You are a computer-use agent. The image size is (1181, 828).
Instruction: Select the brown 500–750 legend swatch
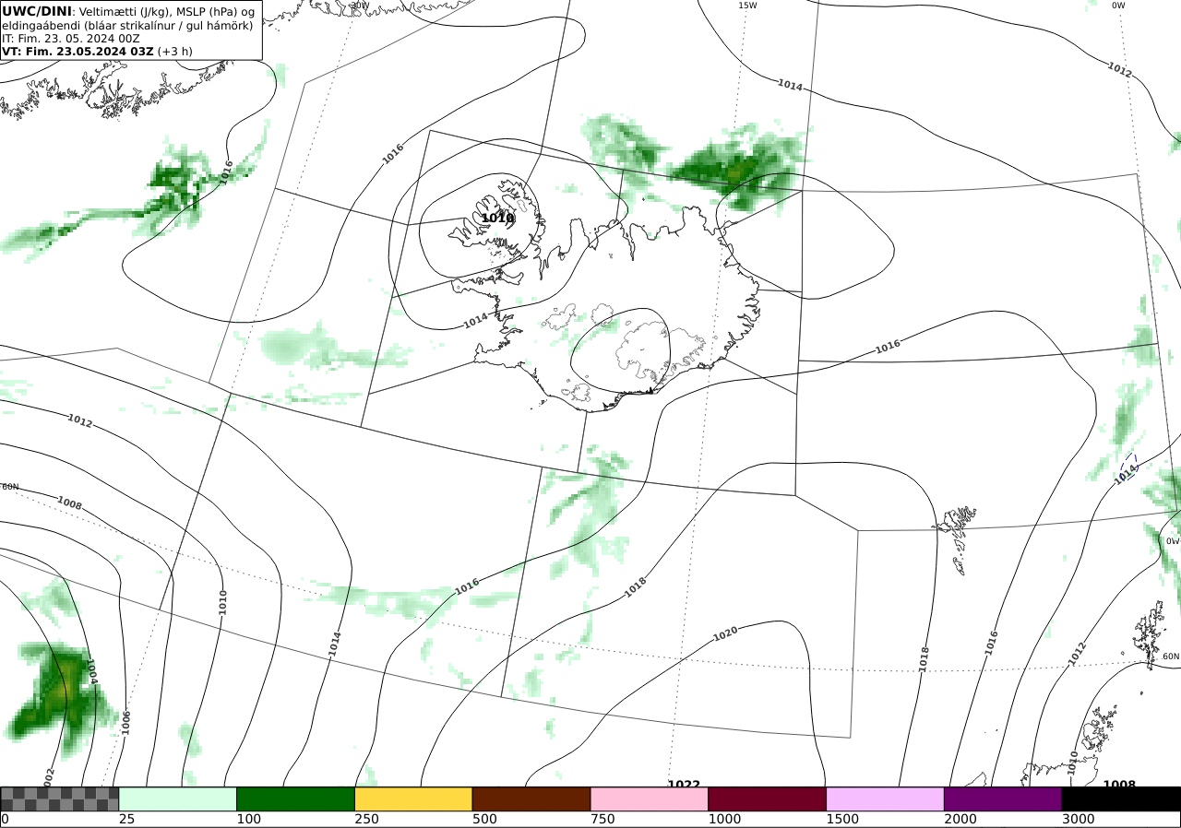531,798
